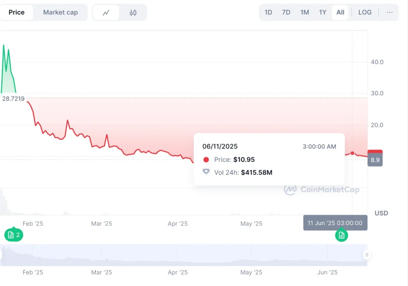408x286 pixels.
Task: Click the 20.0 y-axis label
Action: point(377,125)
